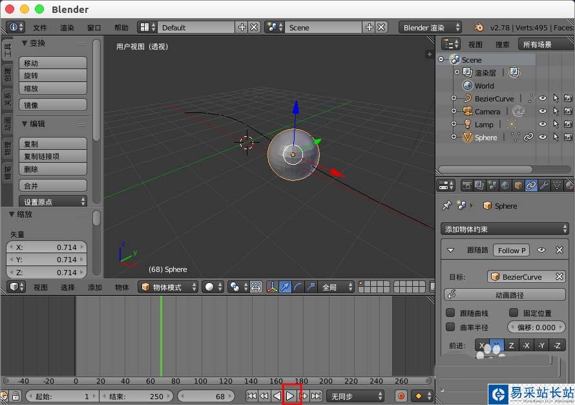
Task: Toggle auto keyframe record button
Action: [401, 396]
